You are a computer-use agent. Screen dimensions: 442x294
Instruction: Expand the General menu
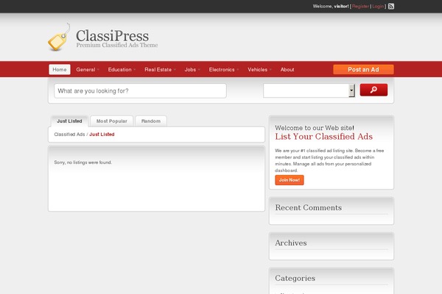(x=88, y=70)
